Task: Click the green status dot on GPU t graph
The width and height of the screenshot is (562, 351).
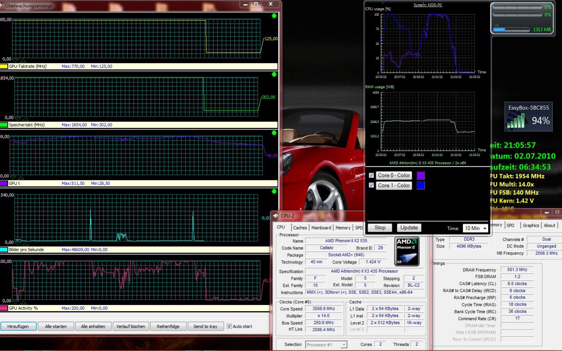Action: tap(274, 133)
